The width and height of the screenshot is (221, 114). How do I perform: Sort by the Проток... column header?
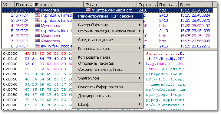24,5
